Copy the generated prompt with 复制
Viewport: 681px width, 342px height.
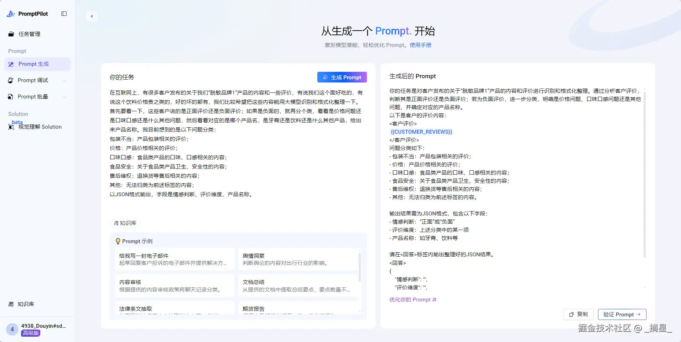pos(578,315)
